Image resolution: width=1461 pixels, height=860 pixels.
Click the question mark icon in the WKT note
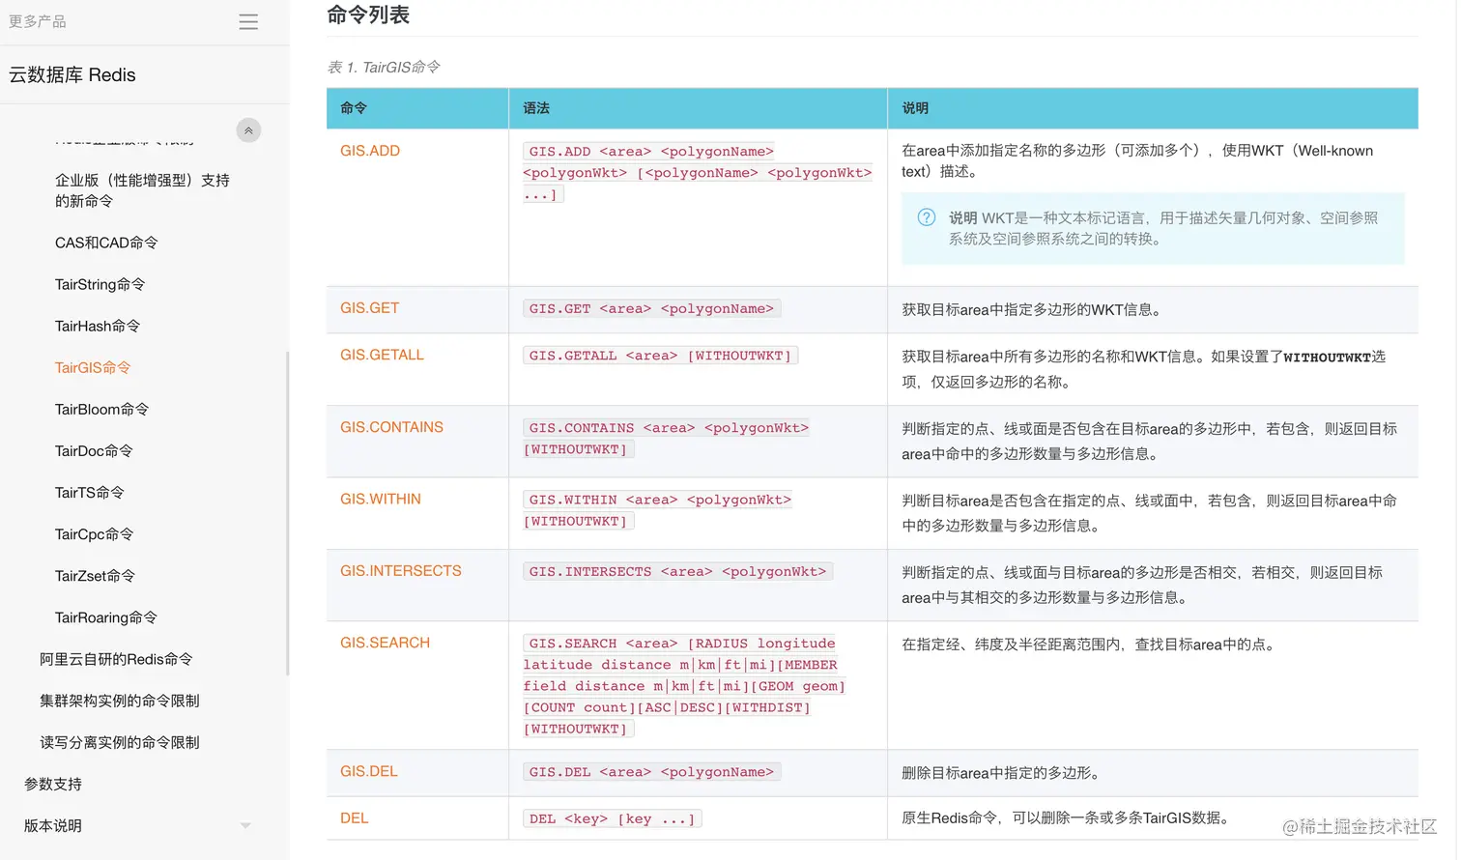pos(926,217)
